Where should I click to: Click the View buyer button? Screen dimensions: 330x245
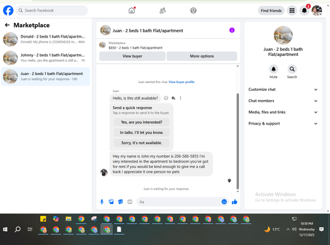[x=132, y=56]
